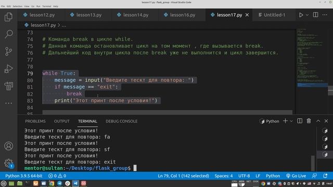The height and width of the screenshot is (187, 333).
Task: Open the OUTPUT panel tab
Action: point(61,121)
